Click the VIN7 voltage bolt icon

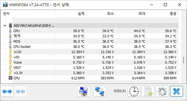10,68
